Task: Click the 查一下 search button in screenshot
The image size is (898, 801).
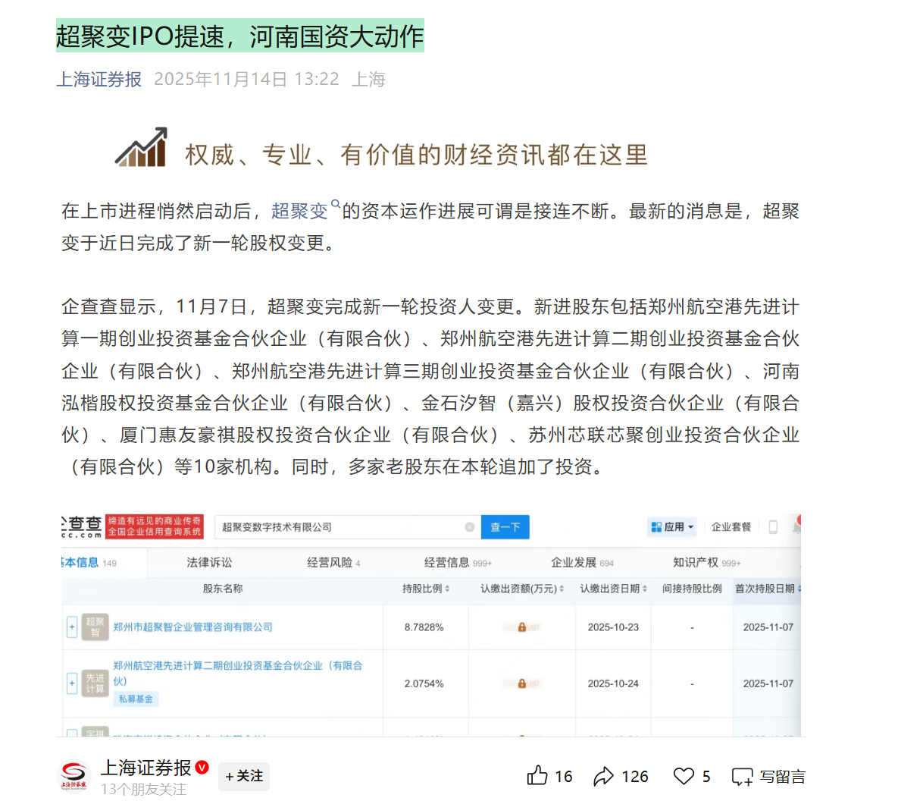Action: [x=505, y=527]
